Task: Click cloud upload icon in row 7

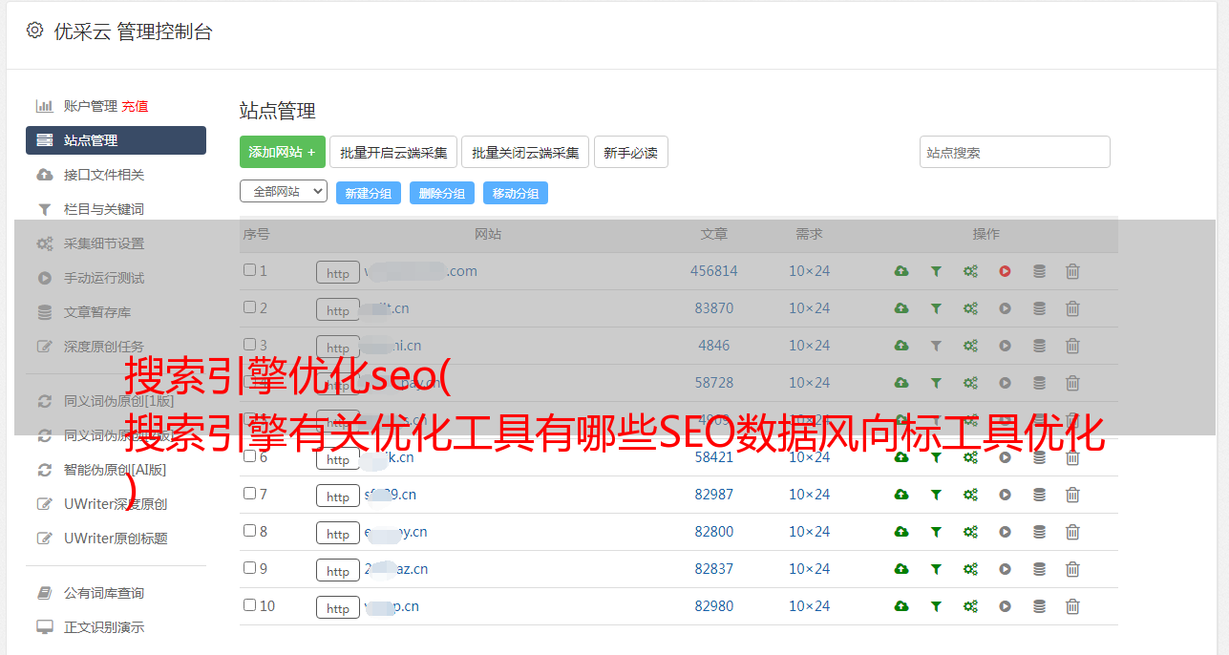Action: point(901,495)
